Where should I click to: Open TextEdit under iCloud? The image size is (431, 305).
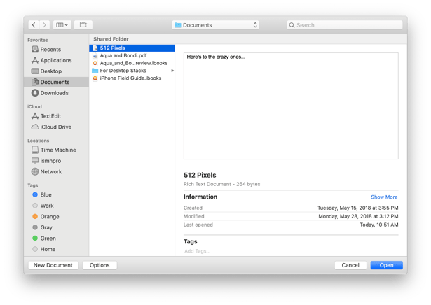56,116
